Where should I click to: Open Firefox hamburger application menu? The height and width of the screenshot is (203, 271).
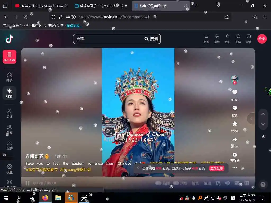coord(265,17)
